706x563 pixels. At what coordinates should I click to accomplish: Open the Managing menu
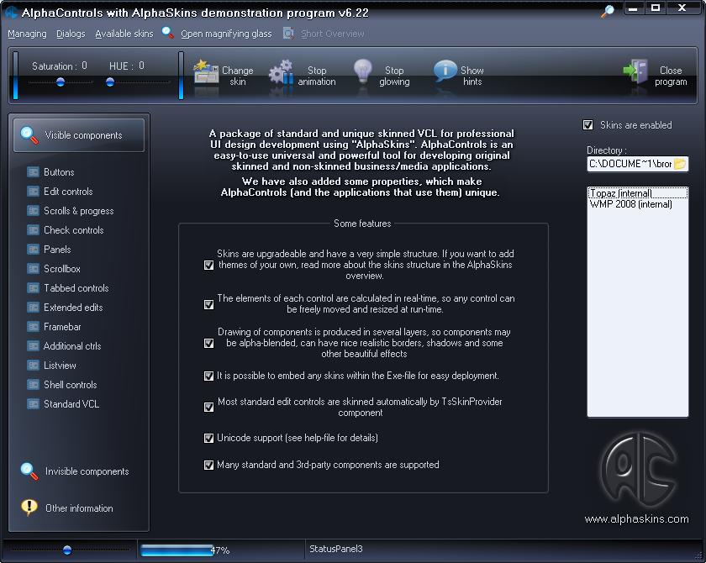[27, 34]
